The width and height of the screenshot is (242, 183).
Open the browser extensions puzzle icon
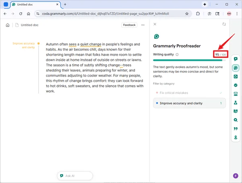(198, 14)
